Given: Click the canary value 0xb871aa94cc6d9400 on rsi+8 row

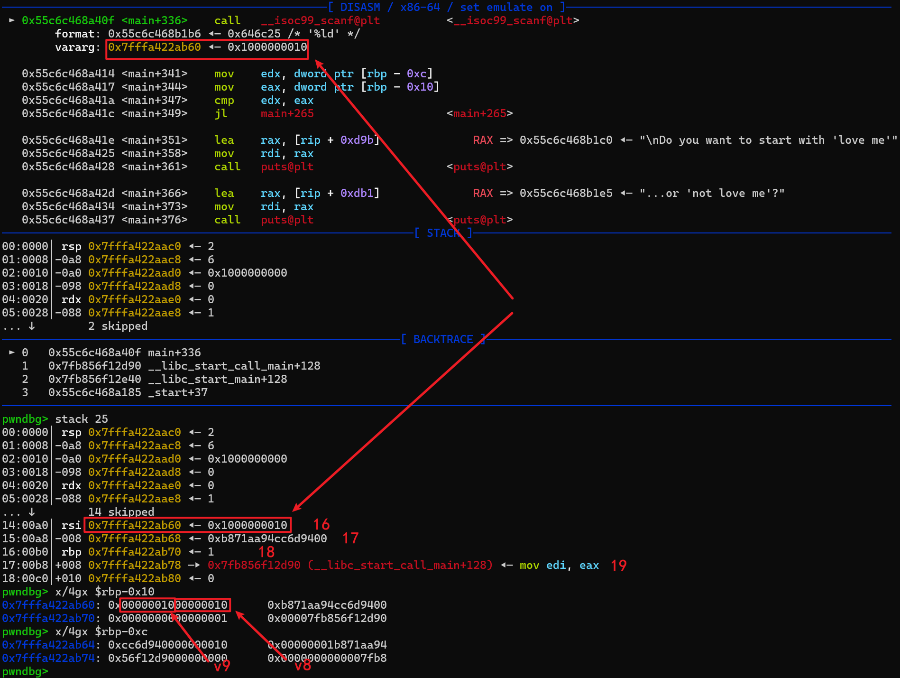Looking at the screenshot, I should click(x=267, y=539).
